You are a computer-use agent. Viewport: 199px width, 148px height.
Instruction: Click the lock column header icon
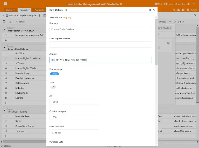(x=10, y=22)
